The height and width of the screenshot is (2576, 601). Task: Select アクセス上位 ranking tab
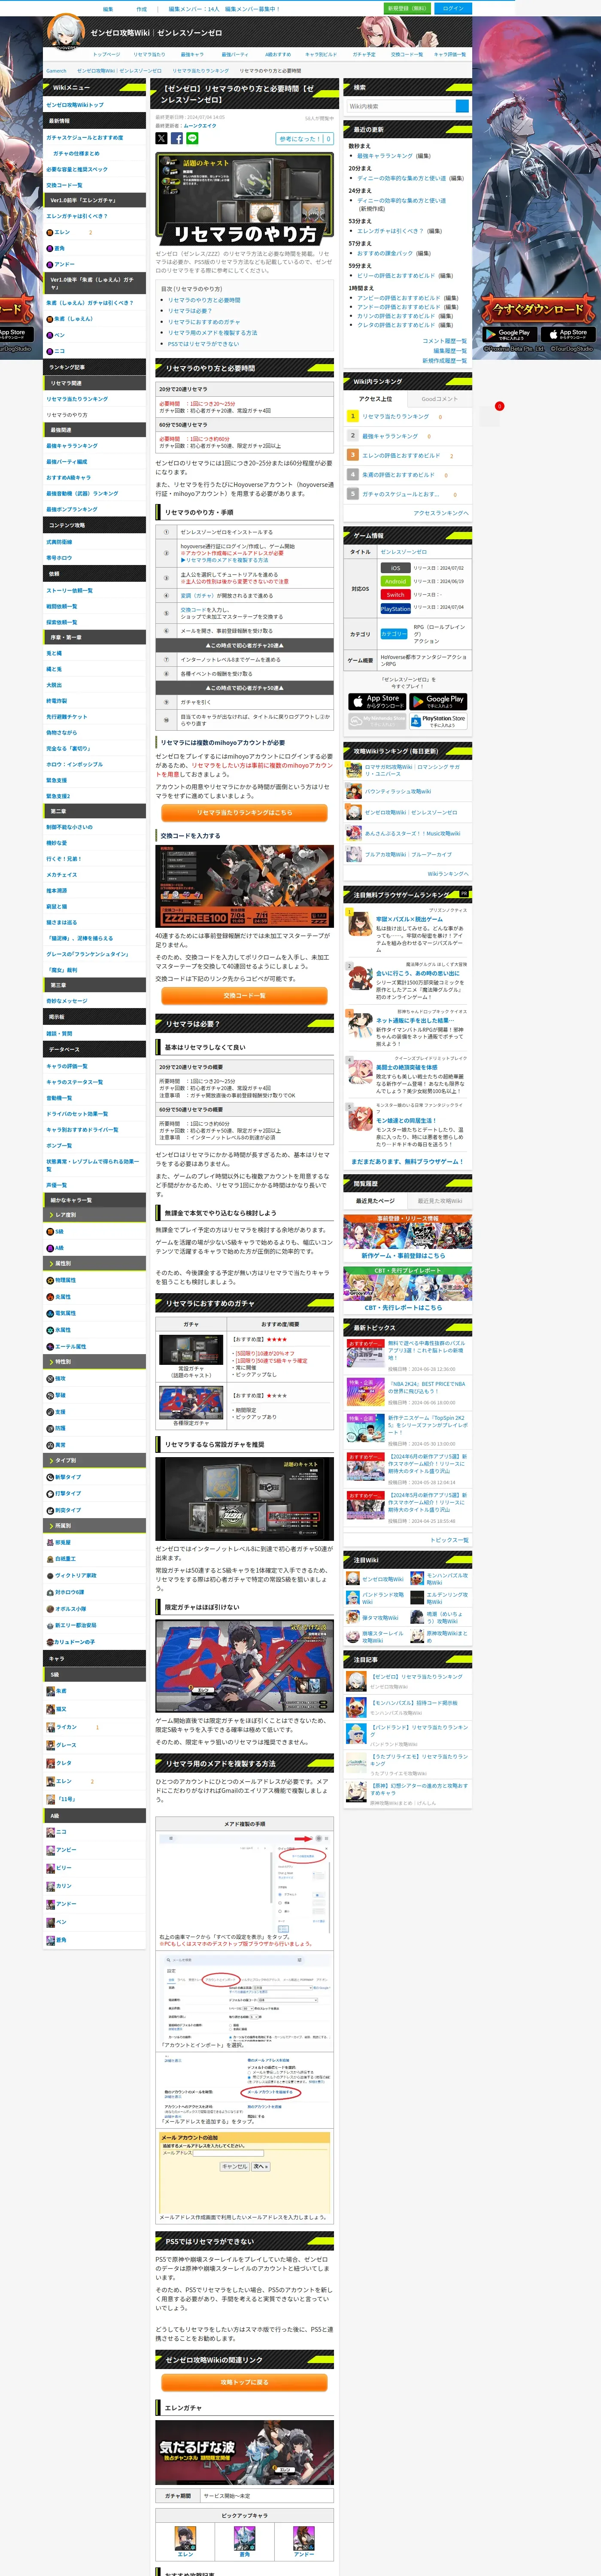pyautogui.click(x=376, y=398)
